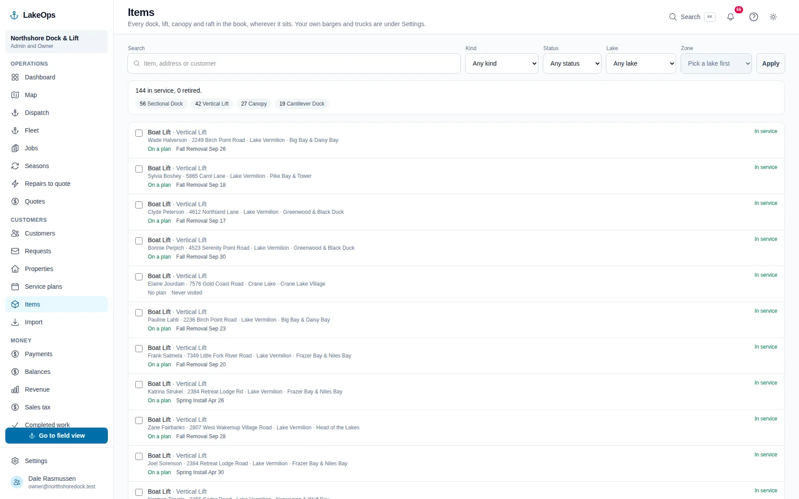The height and width of the screenshot is (499, 799).
Task: Open the top Search command bar
Action: 692,17
